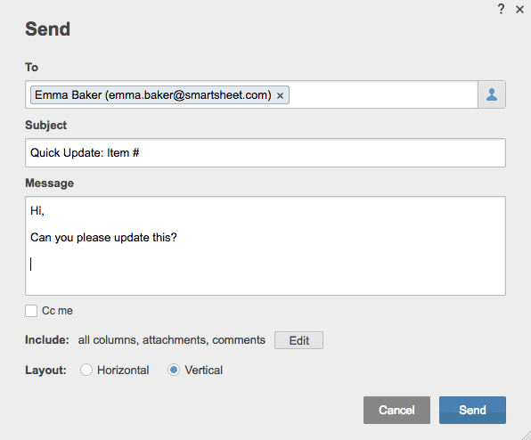Select the Vertical layout radio button
531x440 pixels.
[174, 370]
